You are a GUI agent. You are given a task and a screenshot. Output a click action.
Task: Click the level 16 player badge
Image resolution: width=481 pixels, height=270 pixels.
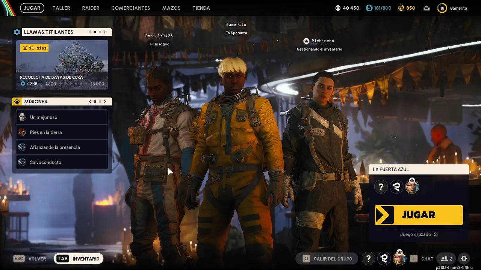[x=442, y=8]
